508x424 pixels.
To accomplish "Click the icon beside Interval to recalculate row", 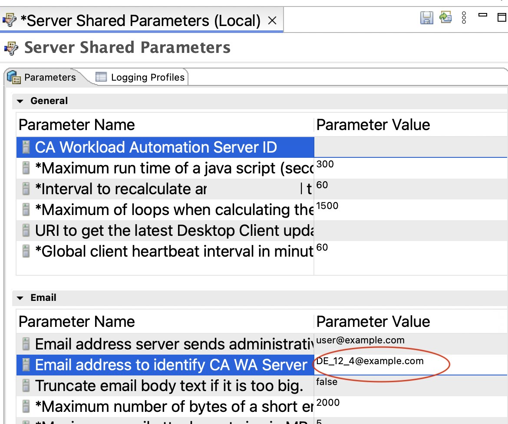I will click(x=26, y=189).
